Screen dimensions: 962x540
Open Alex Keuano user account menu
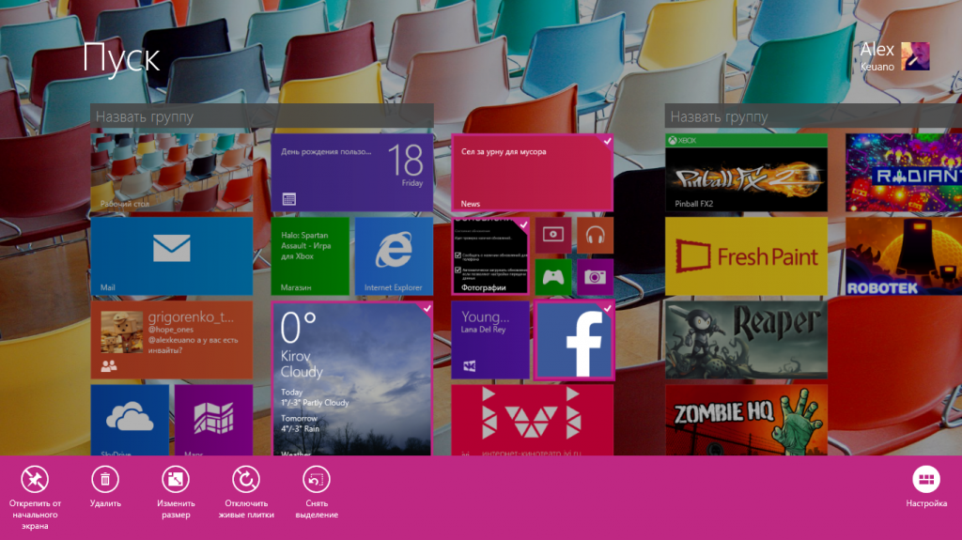(x=894, y=56)
